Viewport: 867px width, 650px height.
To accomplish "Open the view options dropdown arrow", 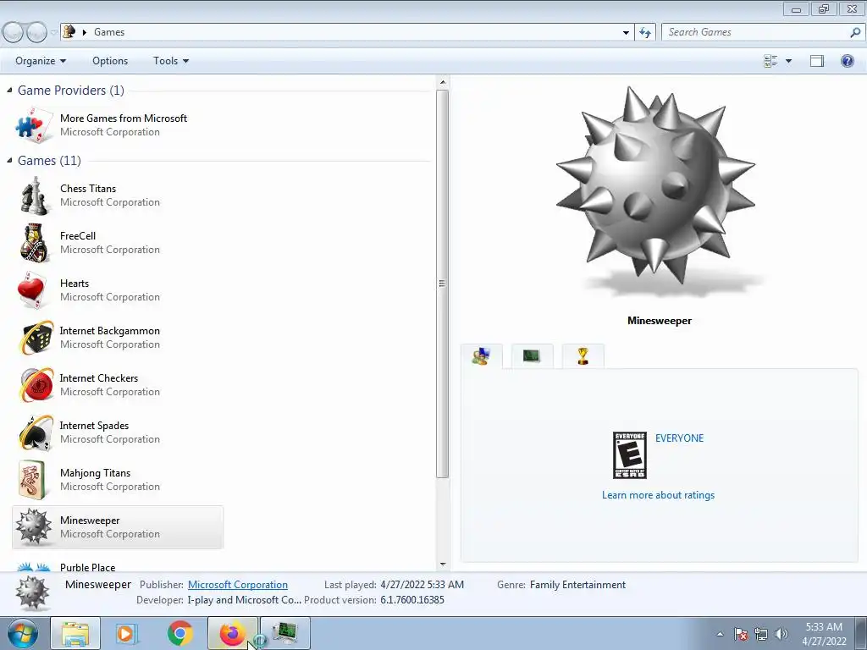I will pyautogui.click(x=788, y=61).
